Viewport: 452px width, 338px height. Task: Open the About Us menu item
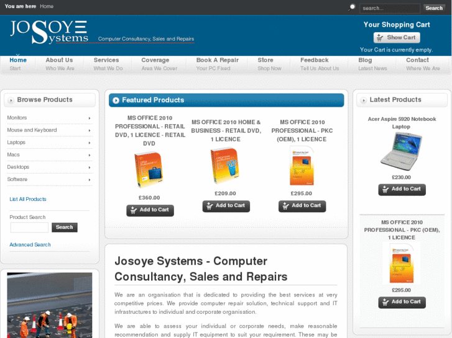click(x=60, y=64)
